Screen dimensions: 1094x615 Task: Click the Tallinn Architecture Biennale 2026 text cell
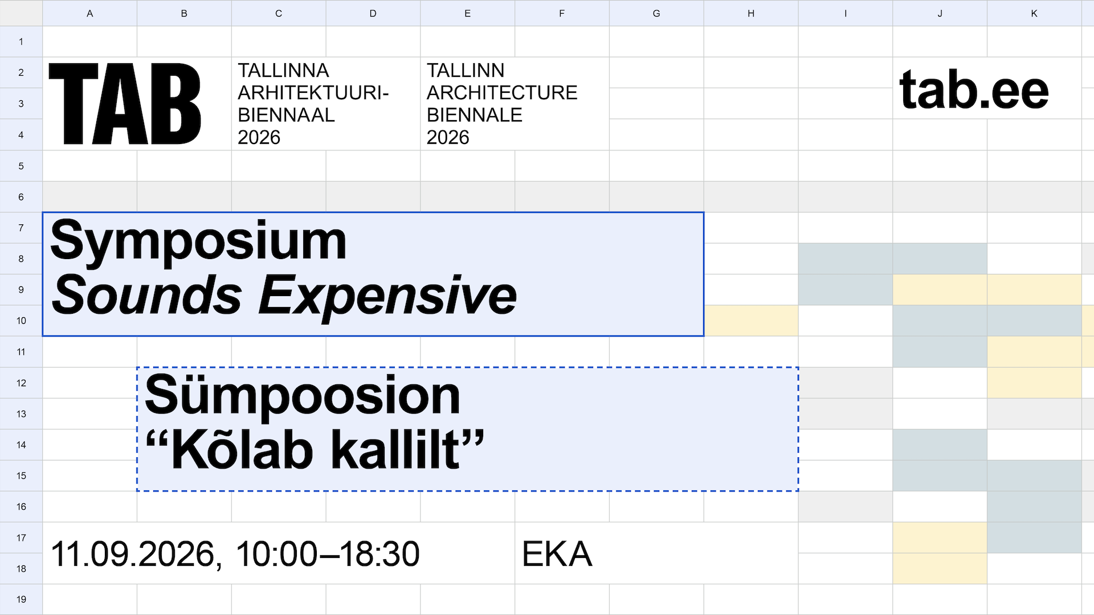click(515, 104)
